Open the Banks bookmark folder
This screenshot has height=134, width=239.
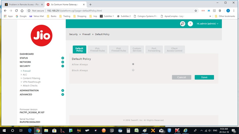coord(52,16)
